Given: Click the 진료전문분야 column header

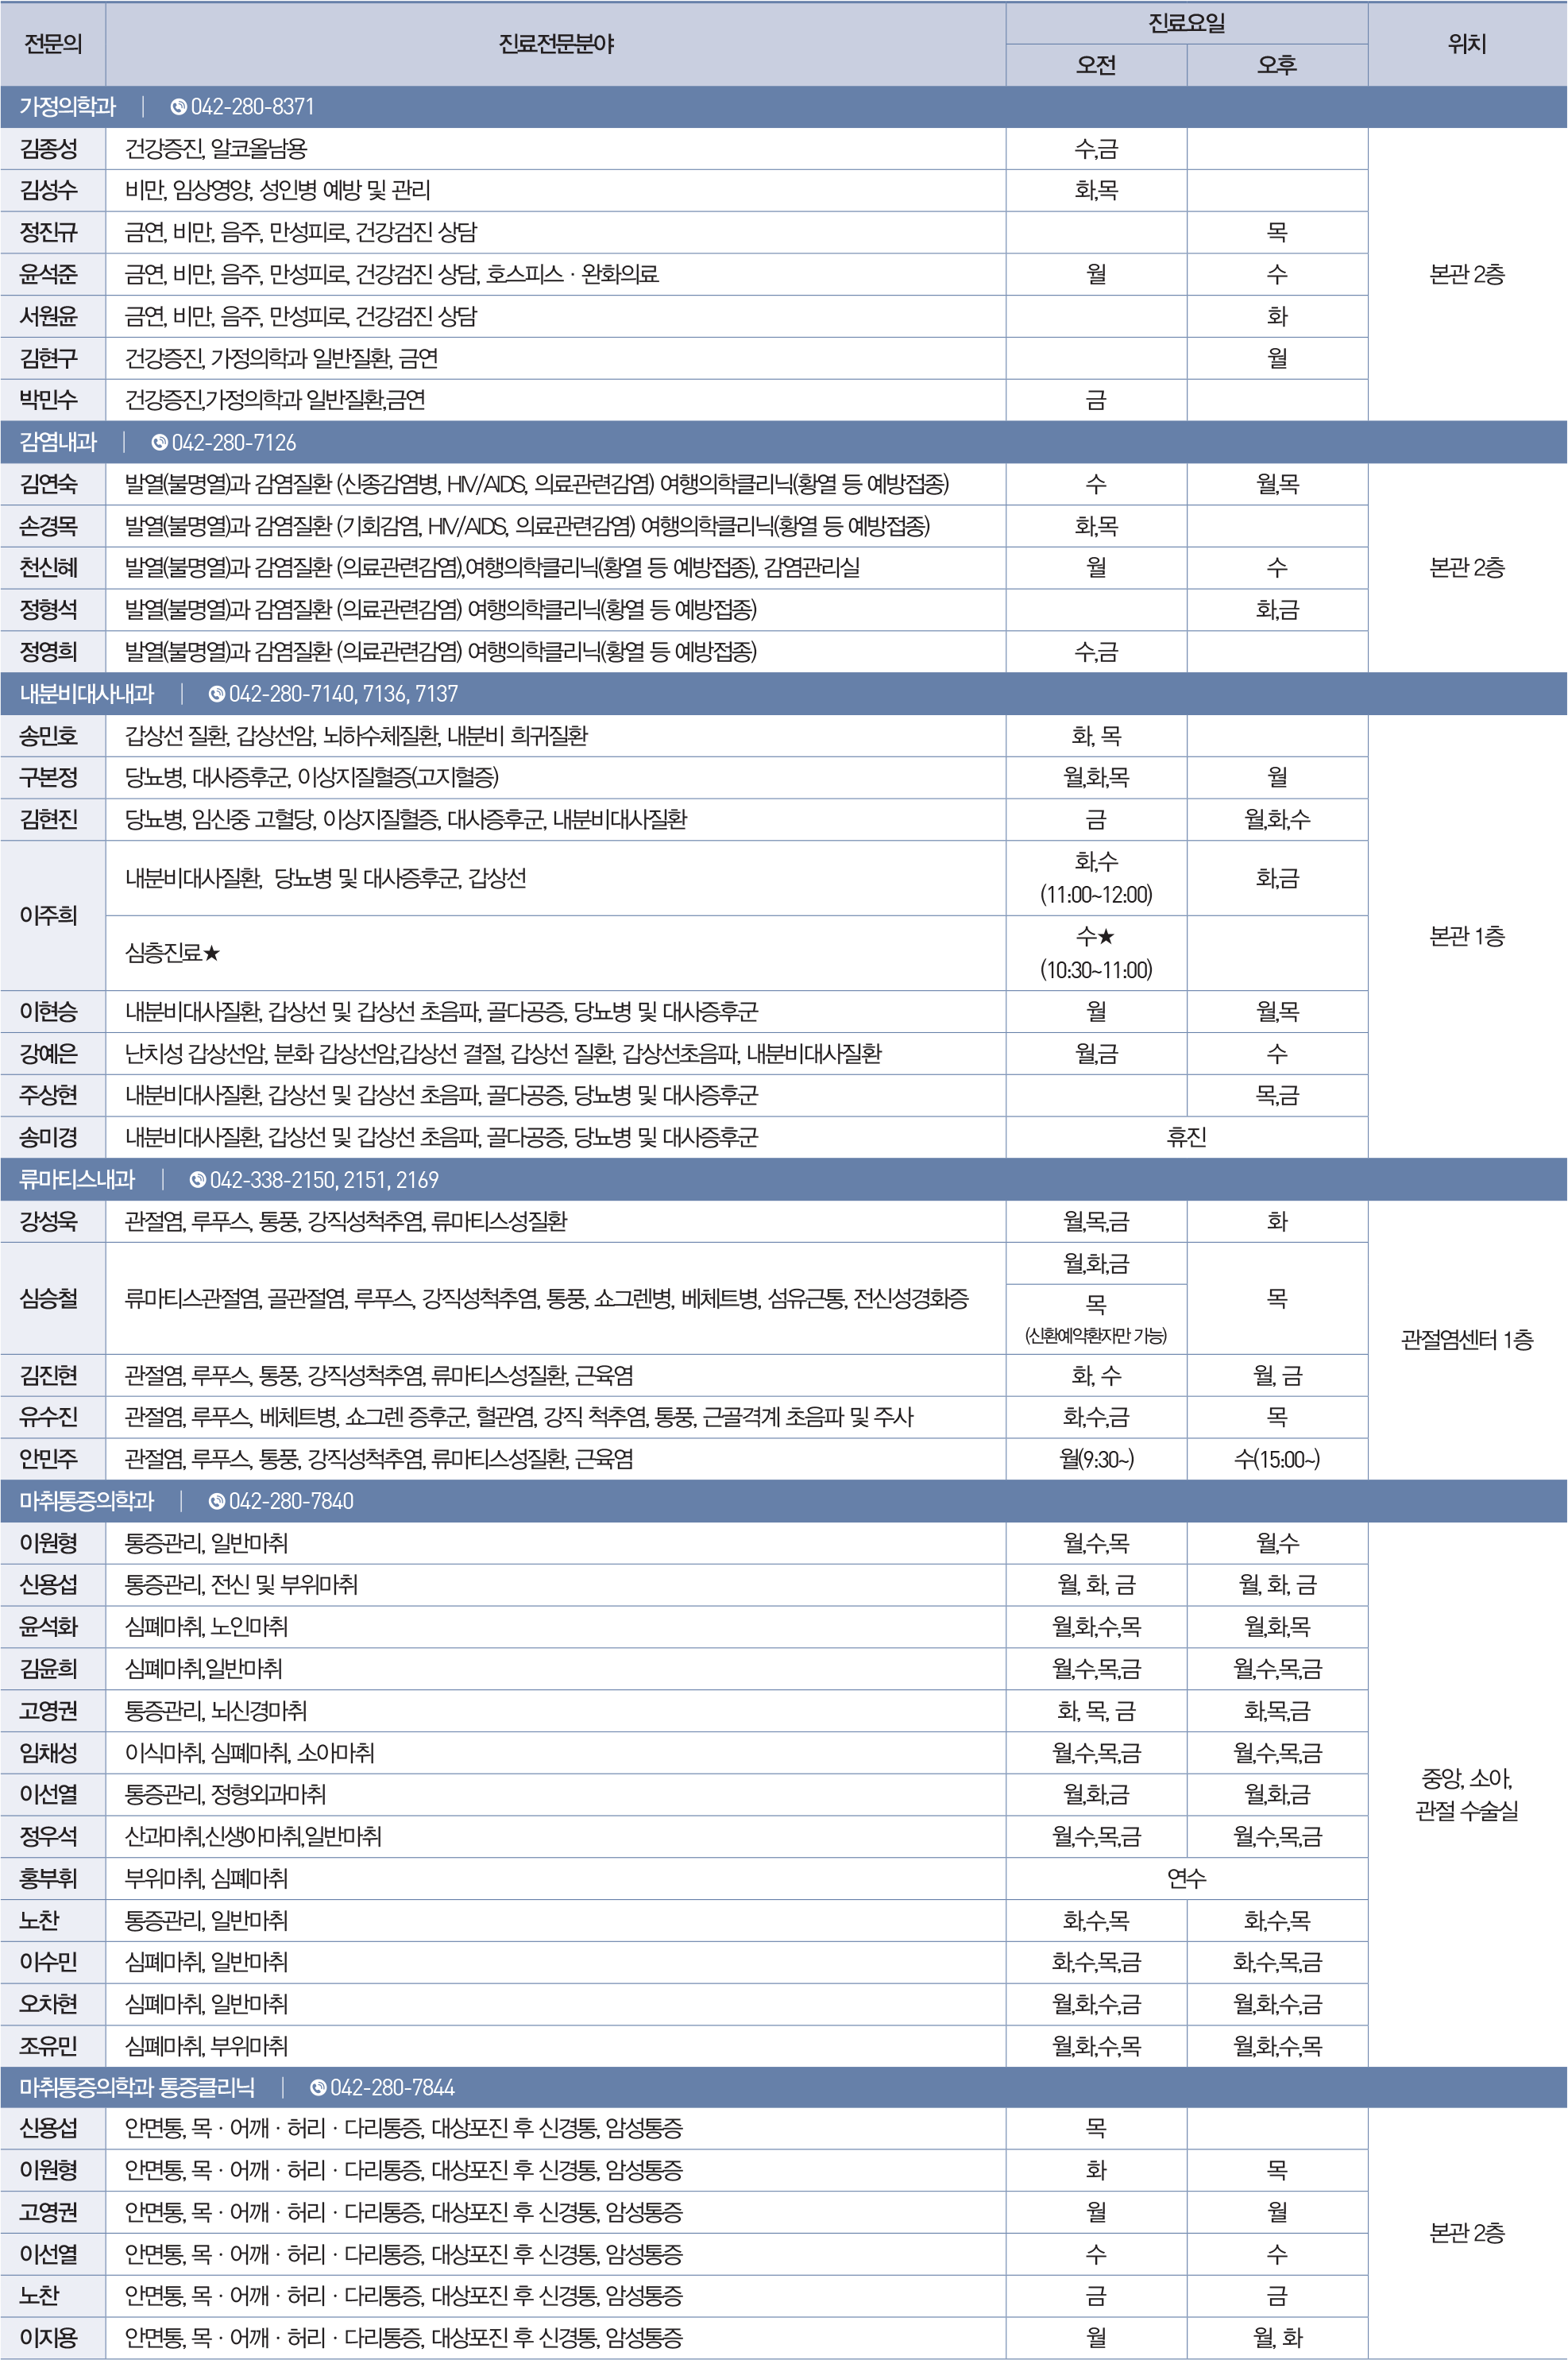Looking at the screenshot, I should pyautogui.click(x=556, y=44).
